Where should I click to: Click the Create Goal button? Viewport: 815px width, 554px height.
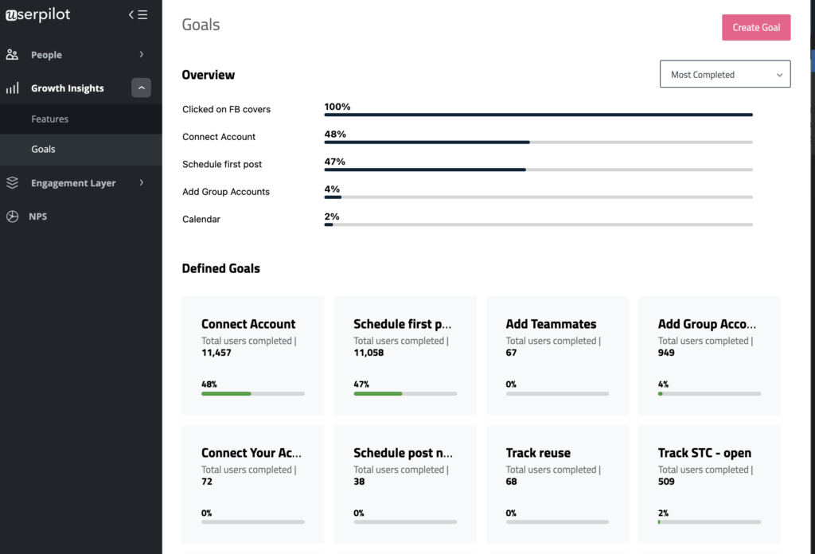[755, 26]
